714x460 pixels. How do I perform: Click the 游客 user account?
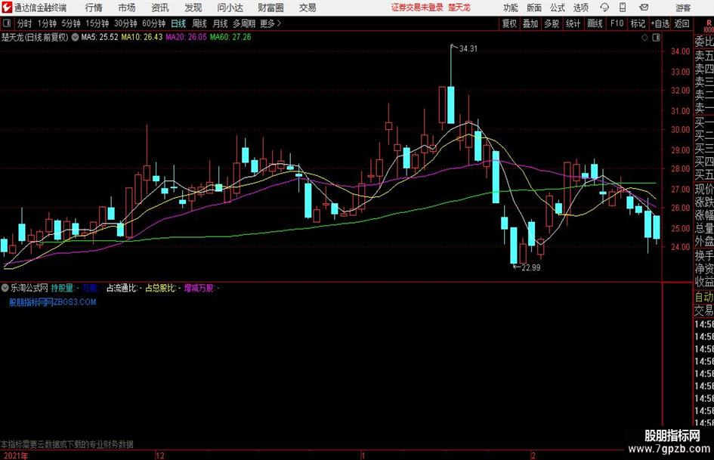click(x=683, y=8)
